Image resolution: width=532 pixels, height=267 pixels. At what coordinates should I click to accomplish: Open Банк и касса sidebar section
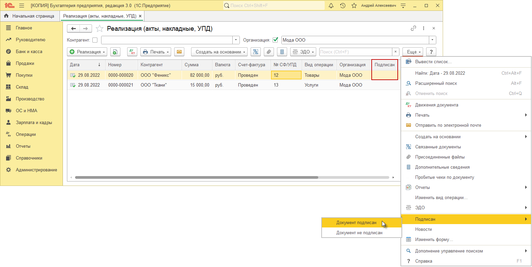click(x=29, y=52)
